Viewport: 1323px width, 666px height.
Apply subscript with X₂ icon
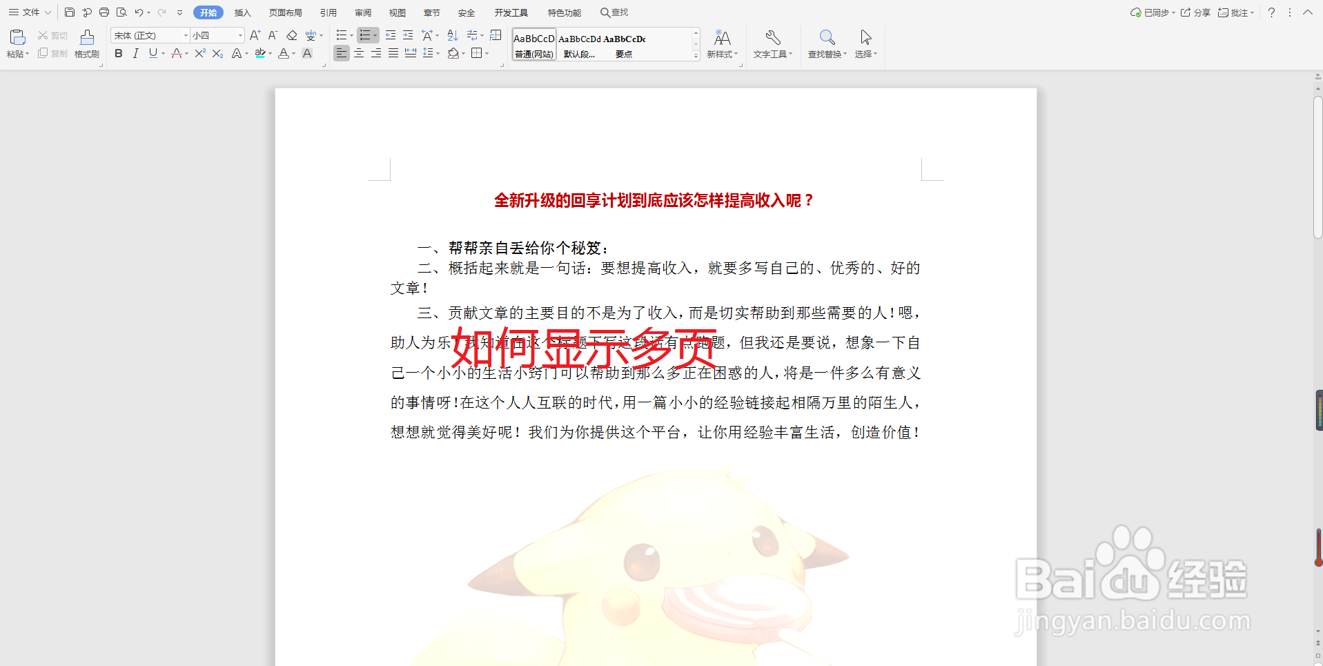[x=217, y=53]
